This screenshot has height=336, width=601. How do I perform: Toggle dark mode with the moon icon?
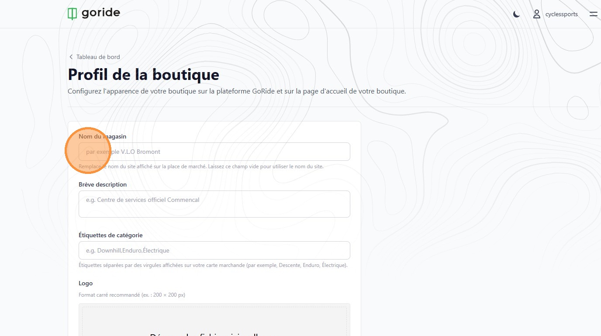[516, 14]
